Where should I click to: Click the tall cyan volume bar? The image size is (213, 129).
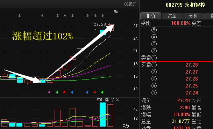[102, 114]
